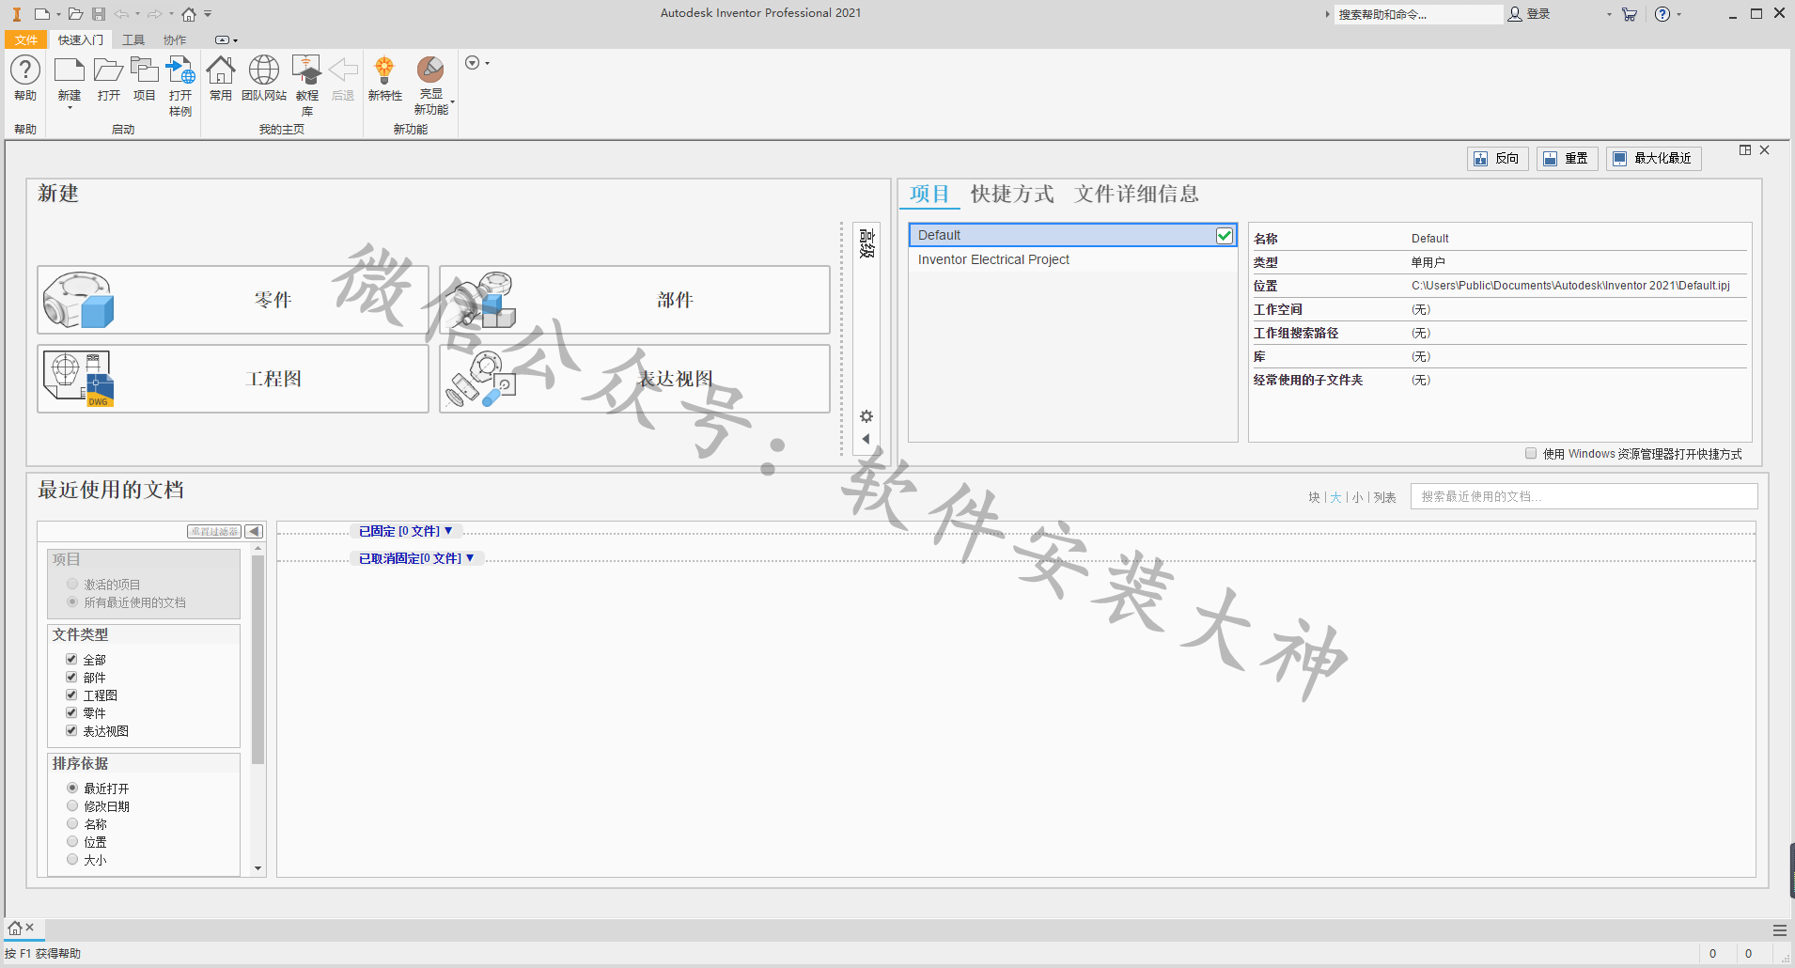Toggle the 零件 file type checkbox
Viewport: 1795px width, 968px height.
71,712
